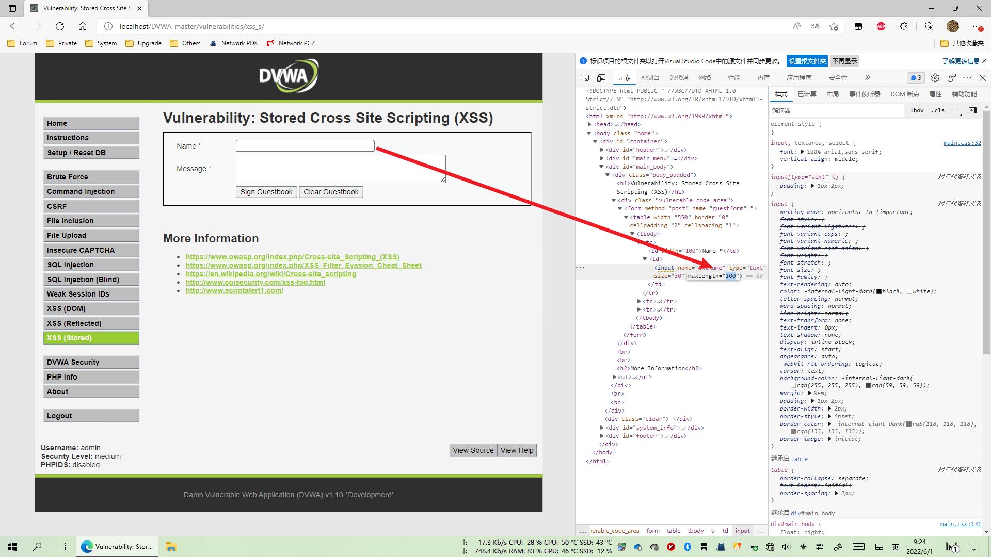
Task: Expand div id=footer node
Action: click(x=602, y=436)
